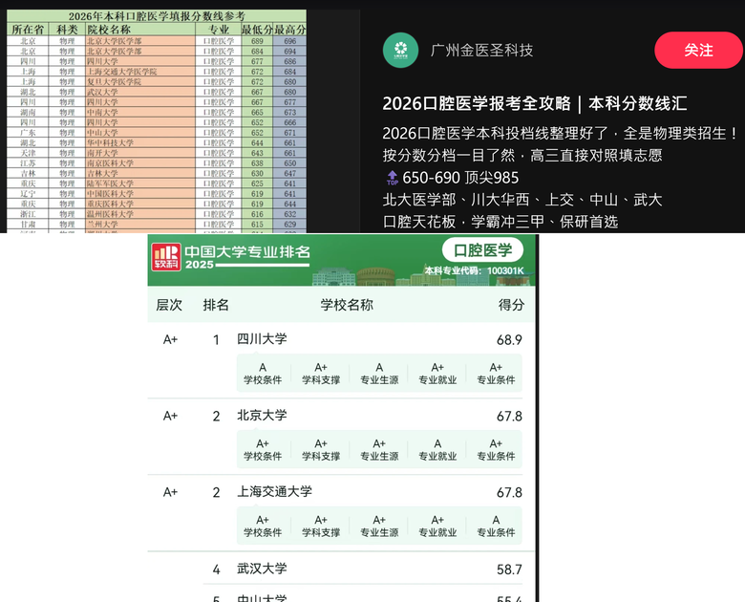Click 上海交通大学's A 专业条件 indicator
This screenshot has height=602, width=745.
(496, 526)
